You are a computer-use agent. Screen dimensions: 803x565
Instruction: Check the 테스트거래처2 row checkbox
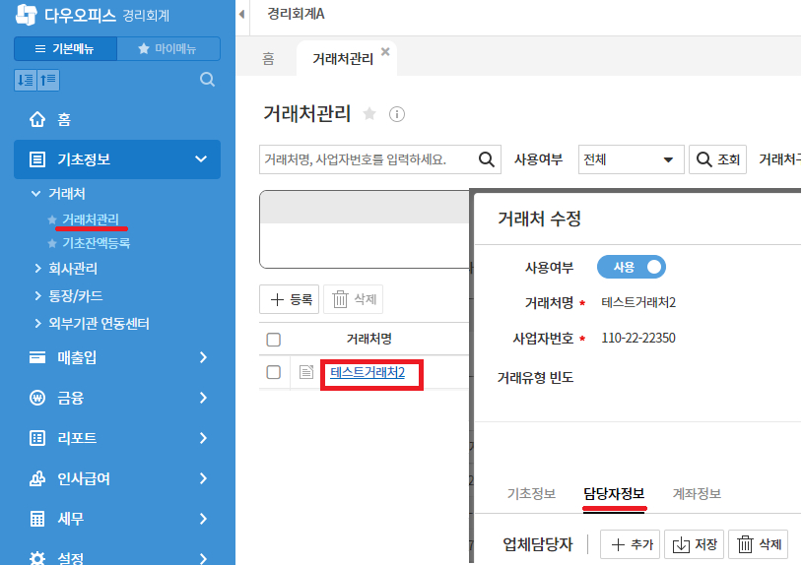coord(274,372)
